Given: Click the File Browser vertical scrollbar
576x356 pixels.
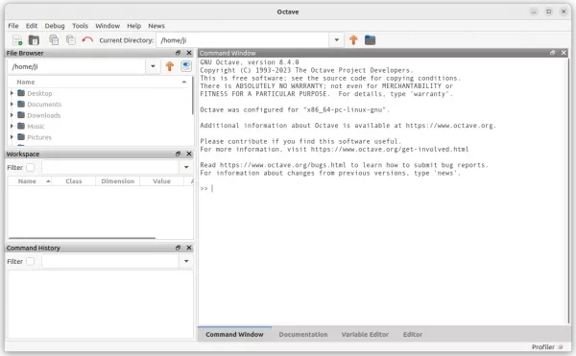Looking at the screenshot, I should coord(193,95).
